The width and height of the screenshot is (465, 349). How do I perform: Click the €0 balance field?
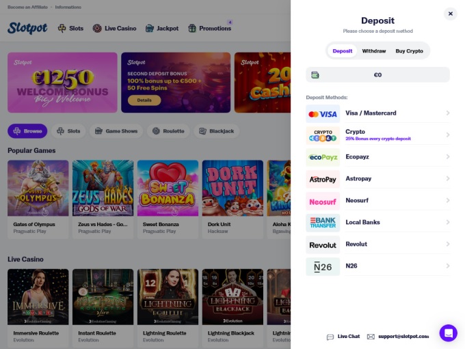click(x=377, y=75)
